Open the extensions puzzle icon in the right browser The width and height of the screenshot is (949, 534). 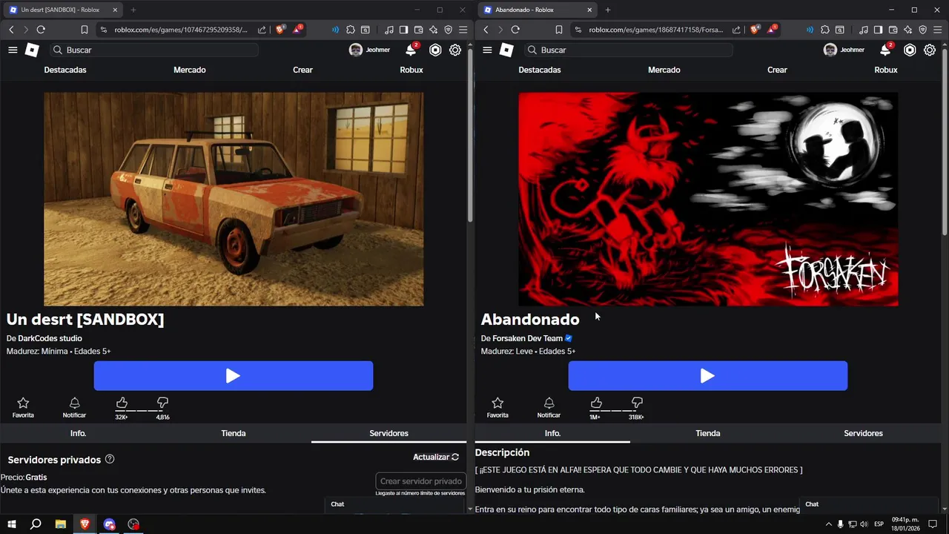(825, 30)
